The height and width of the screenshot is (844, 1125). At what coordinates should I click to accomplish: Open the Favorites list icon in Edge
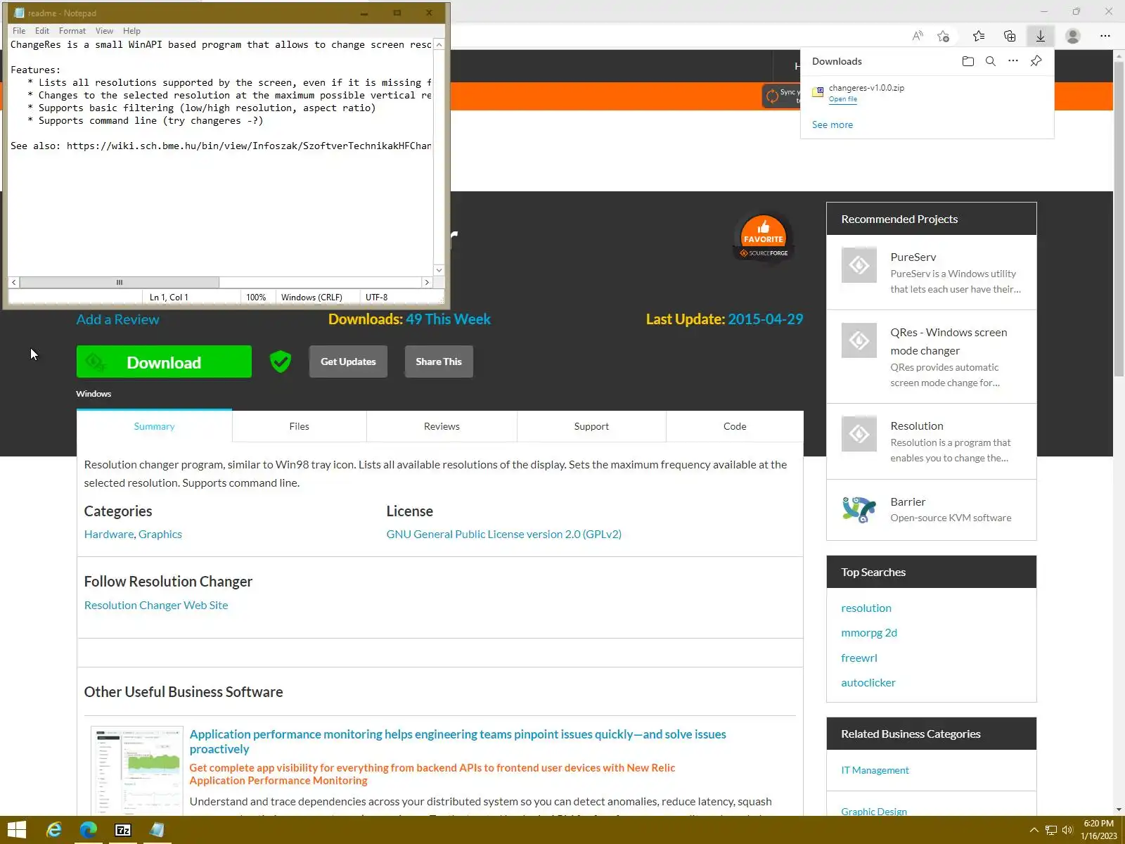point(979,36)
